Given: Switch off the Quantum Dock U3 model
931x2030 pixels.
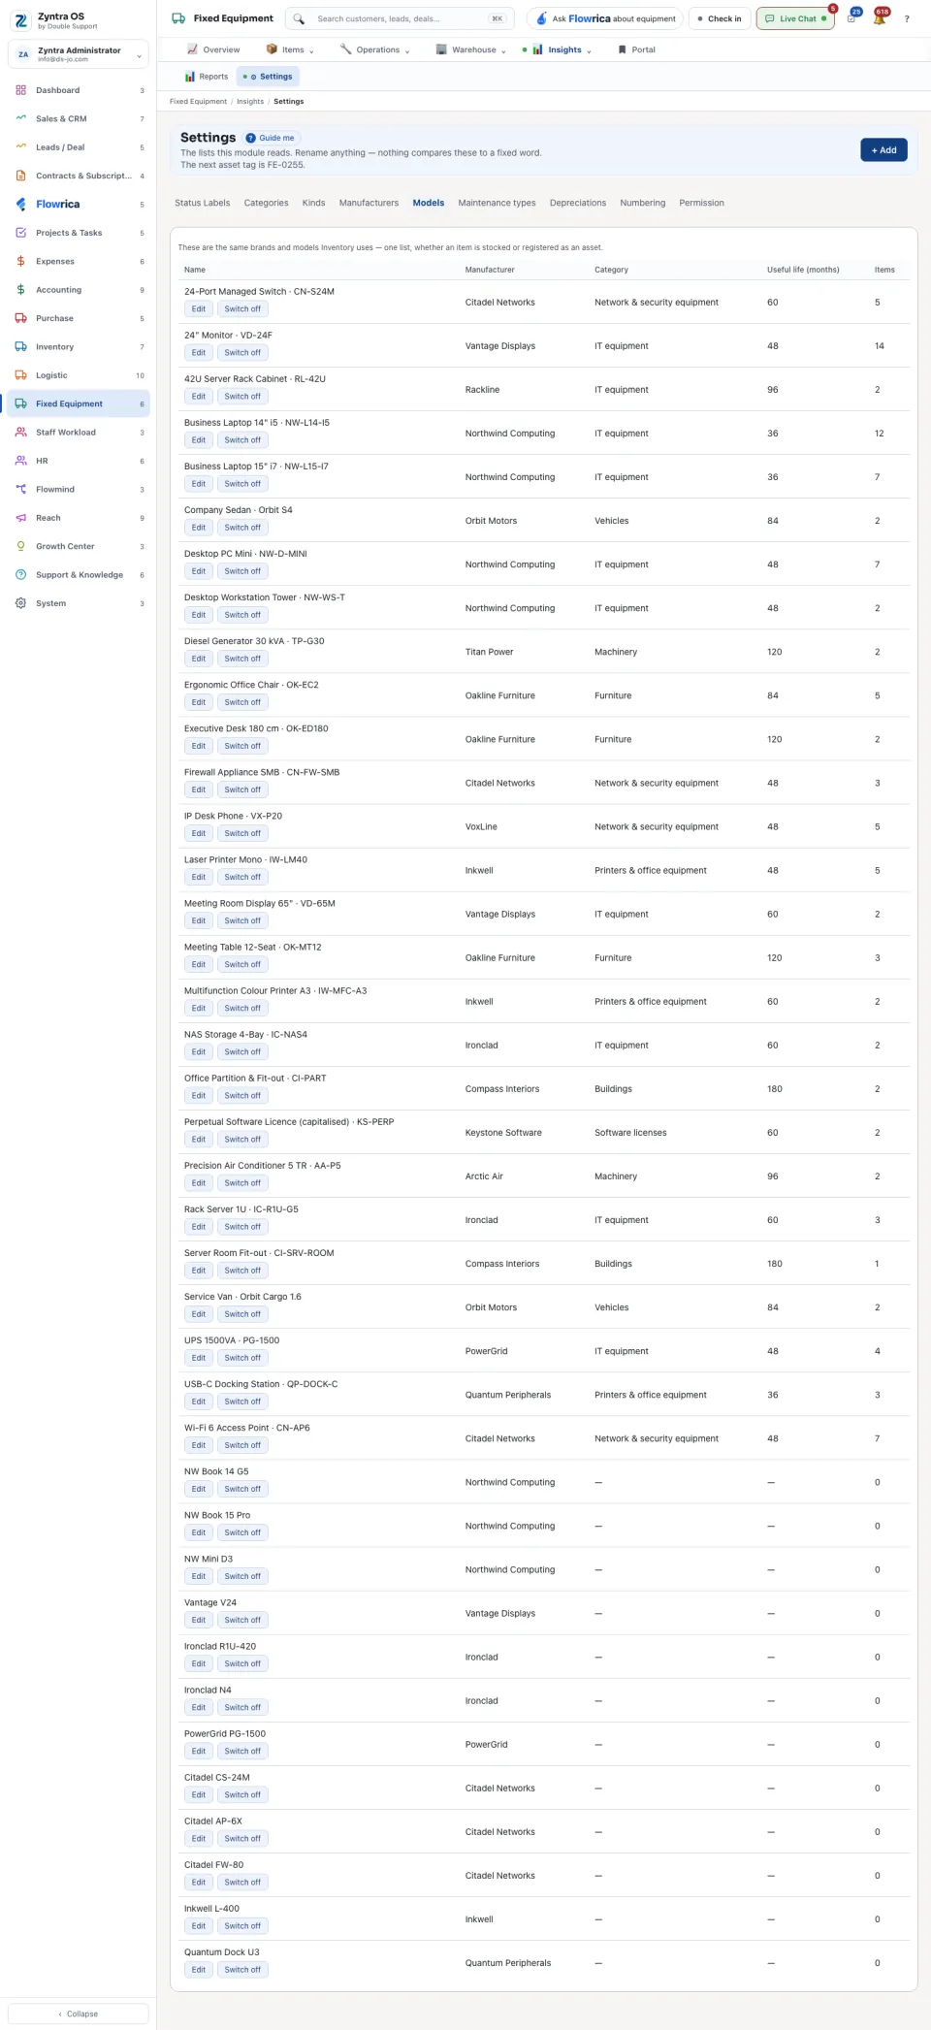Looking at the screenshot, I should point(242,1970).
